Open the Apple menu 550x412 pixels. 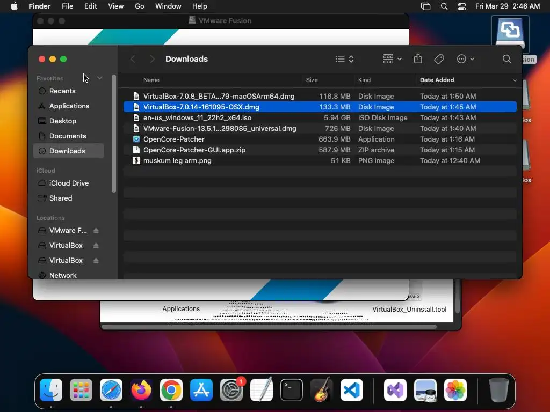(14, 6)
